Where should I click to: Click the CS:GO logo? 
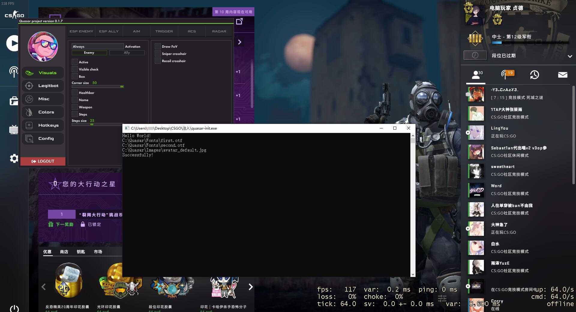tap(14, 15)
